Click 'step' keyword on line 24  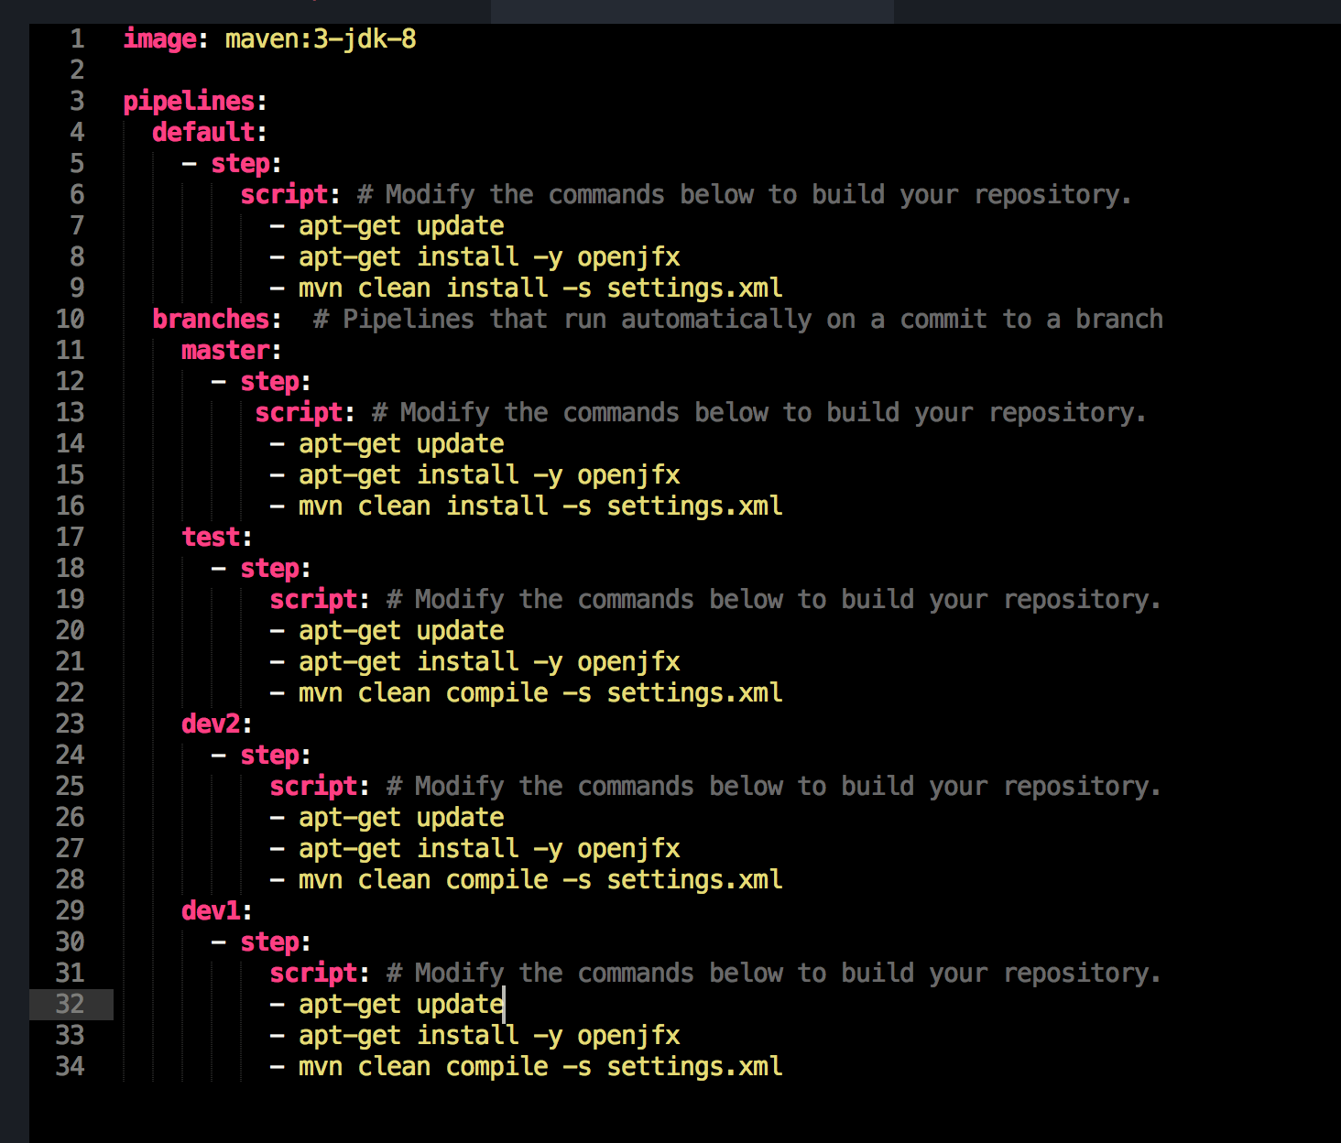tap(269, 756)
